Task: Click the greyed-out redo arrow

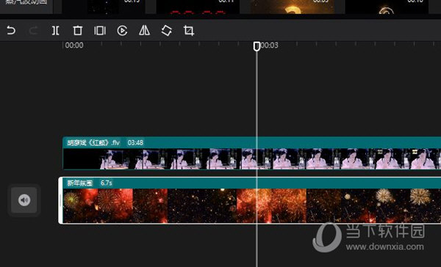Action: tap(34, 30)
